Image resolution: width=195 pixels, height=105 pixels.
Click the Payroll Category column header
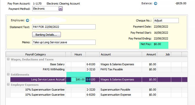(36, 54)
